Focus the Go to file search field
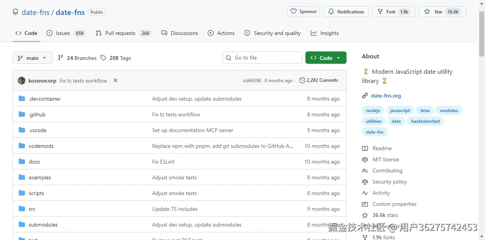The image size is (485, 240). click(262, 58)
